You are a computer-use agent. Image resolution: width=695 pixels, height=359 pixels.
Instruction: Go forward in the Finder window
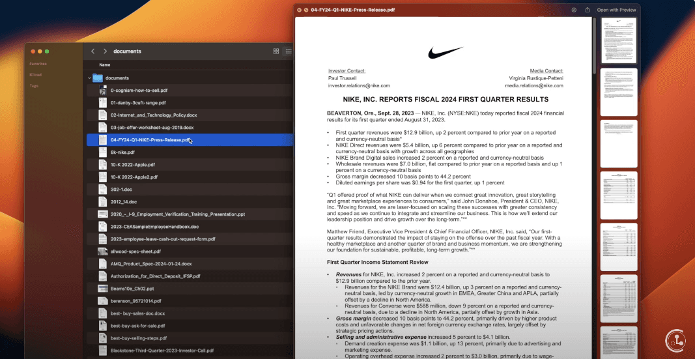click(x=105, y=51)
